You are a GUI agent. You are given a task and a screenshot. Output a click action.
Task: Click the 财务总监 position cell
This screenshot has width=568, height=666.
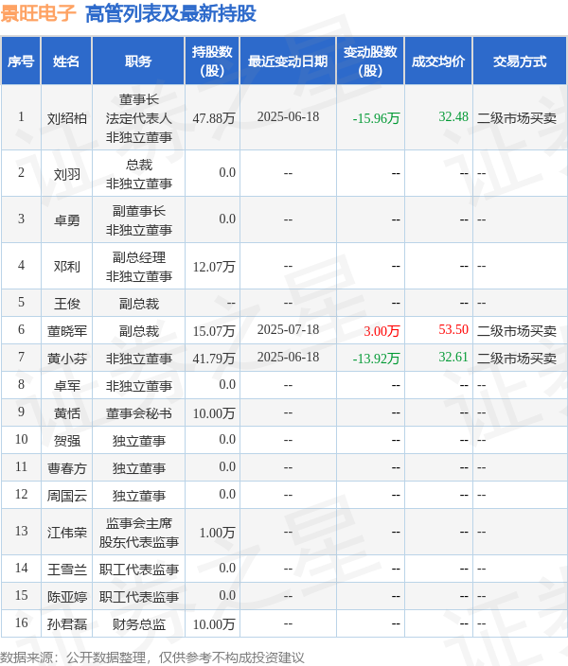138,624
